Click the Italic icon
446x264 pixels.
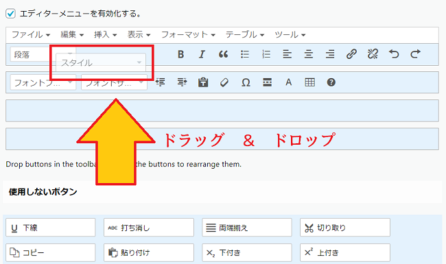click(x=202, y=54)
